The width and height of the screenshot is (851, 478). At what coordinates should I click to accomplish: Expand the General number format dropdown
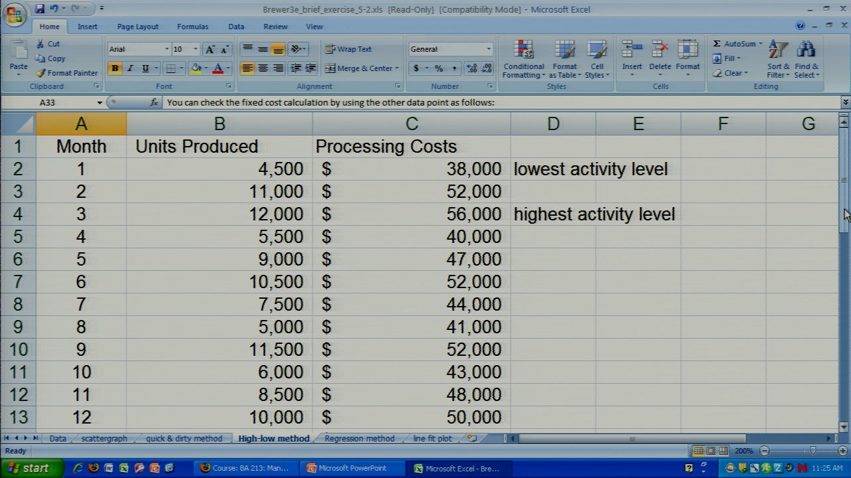coord(488,49)
